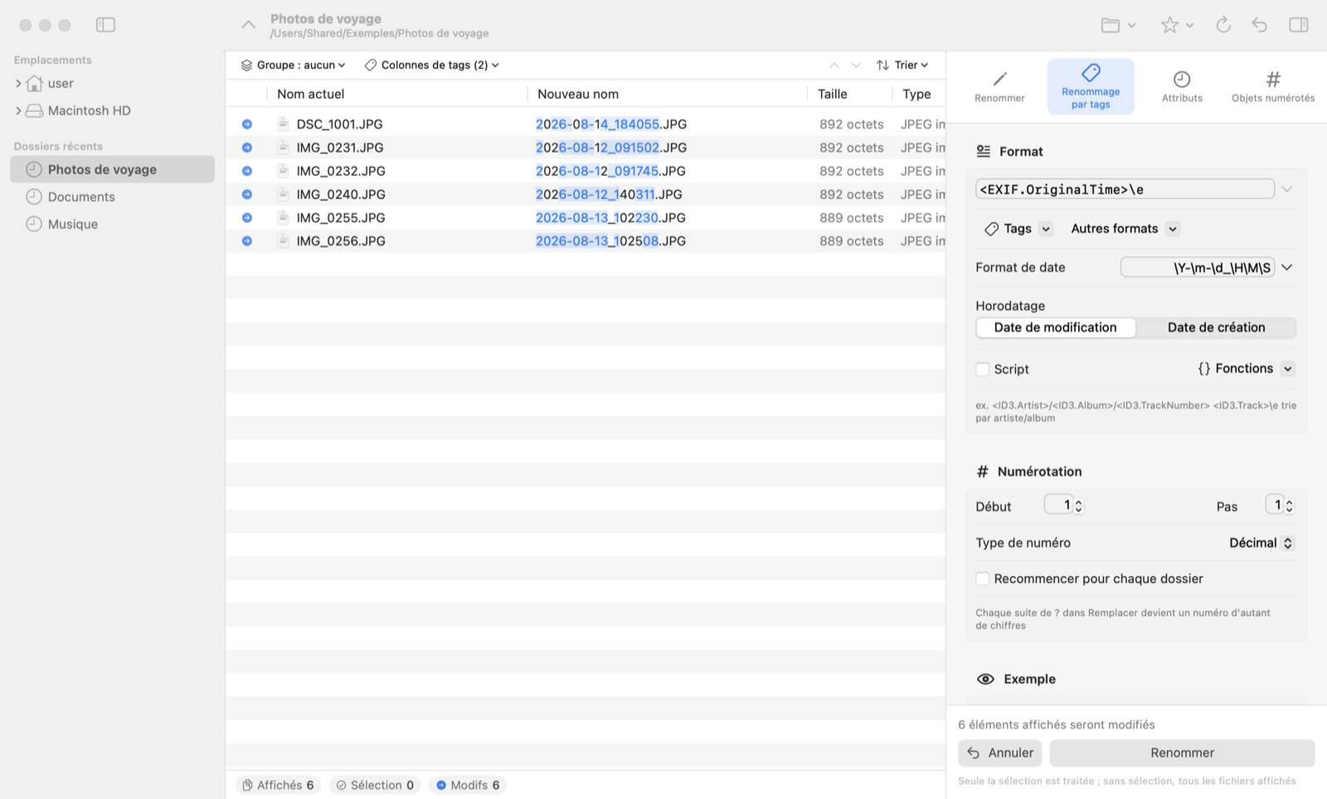Screen dimensions: 1327x799
Task: Click the Pas step value stepper
Action: pyautogui.click(x=1290, y=506)
